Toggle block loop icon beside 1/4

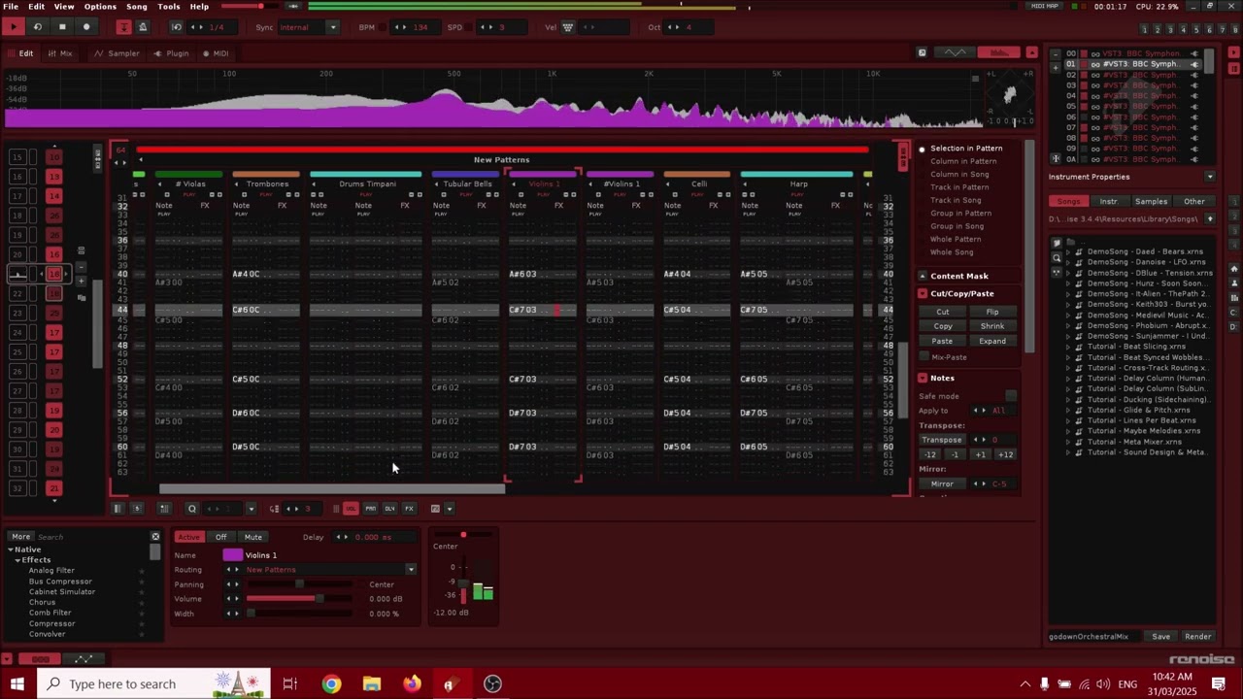pos(177,27)
